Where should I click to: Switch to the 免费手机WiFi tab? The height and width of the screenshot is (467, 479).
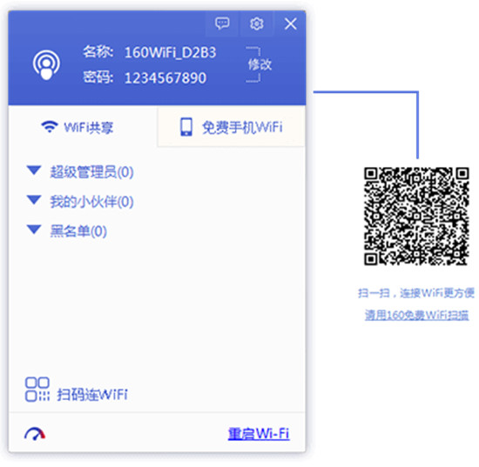click(232, 127)
